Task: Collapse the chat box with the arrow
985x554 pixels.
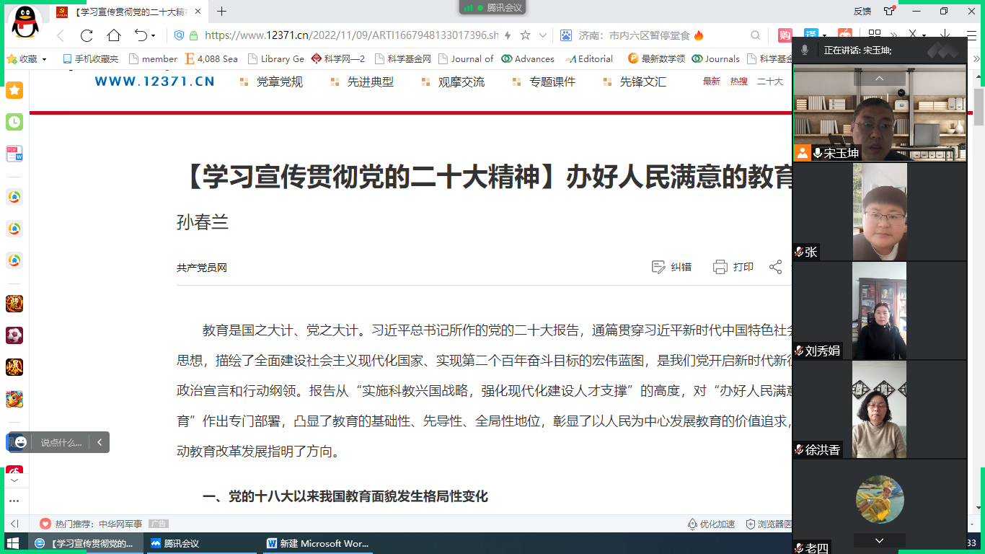Action: tap(100, 442)
